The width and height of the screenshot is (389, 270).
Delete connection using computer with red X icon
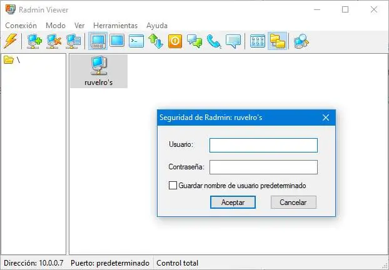54,41
